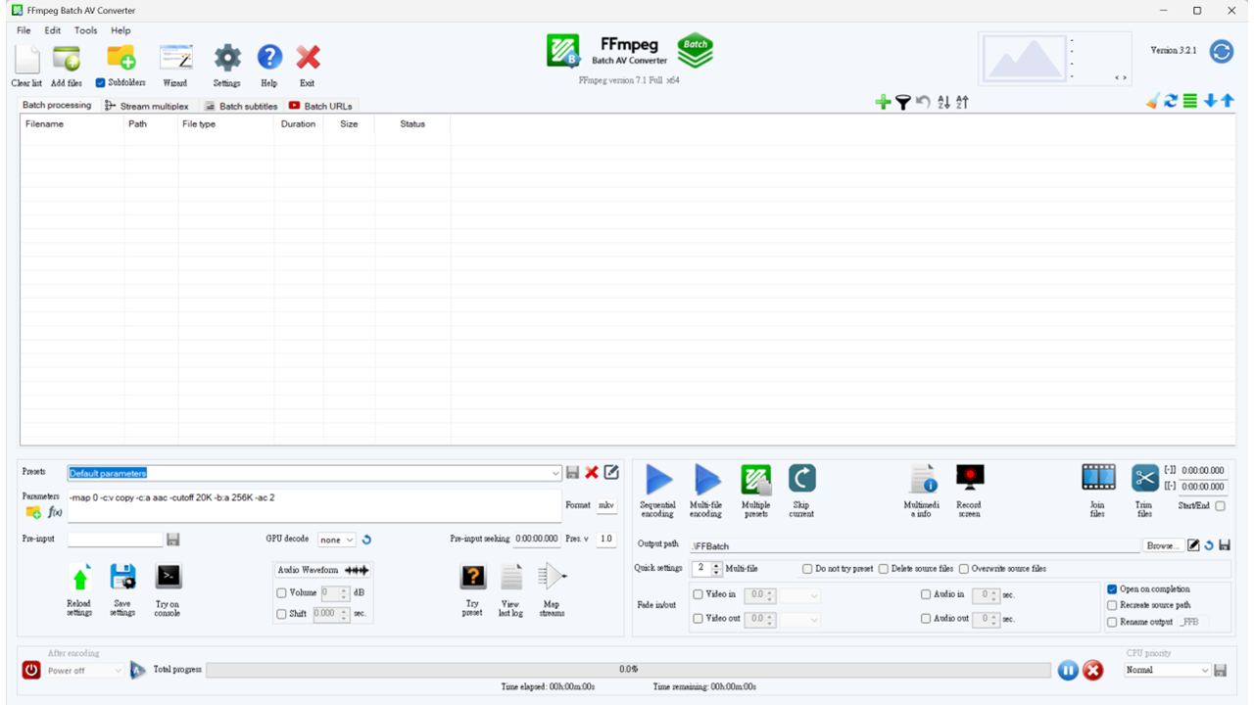Click the Audio Waveform button

click(322, 570)
